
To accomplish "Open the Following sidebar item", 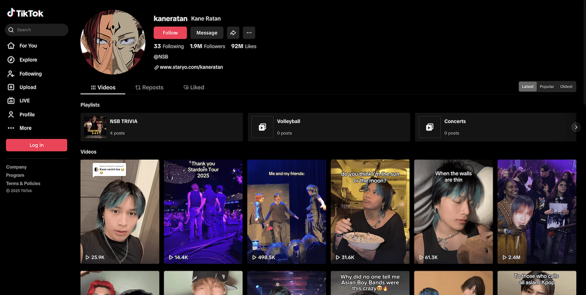I will [x=30, y=74].
